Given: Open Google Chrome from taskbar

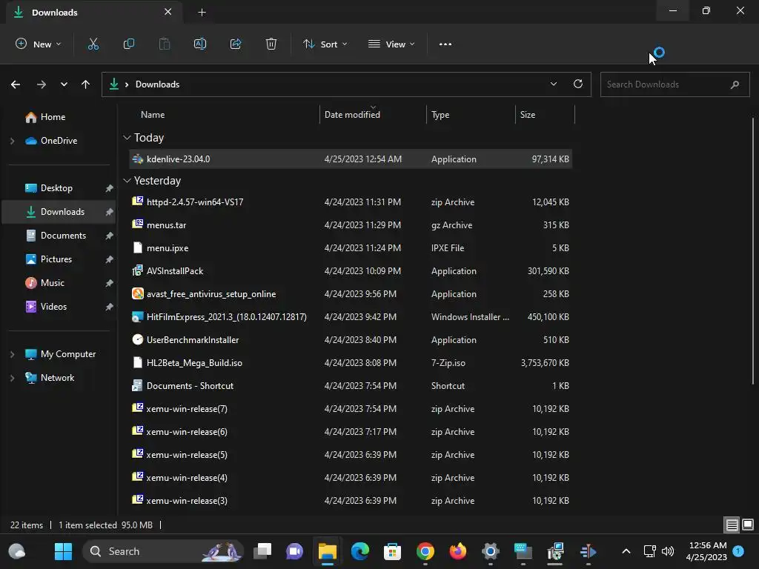Looking at the screenshot, I should point(425,551).
